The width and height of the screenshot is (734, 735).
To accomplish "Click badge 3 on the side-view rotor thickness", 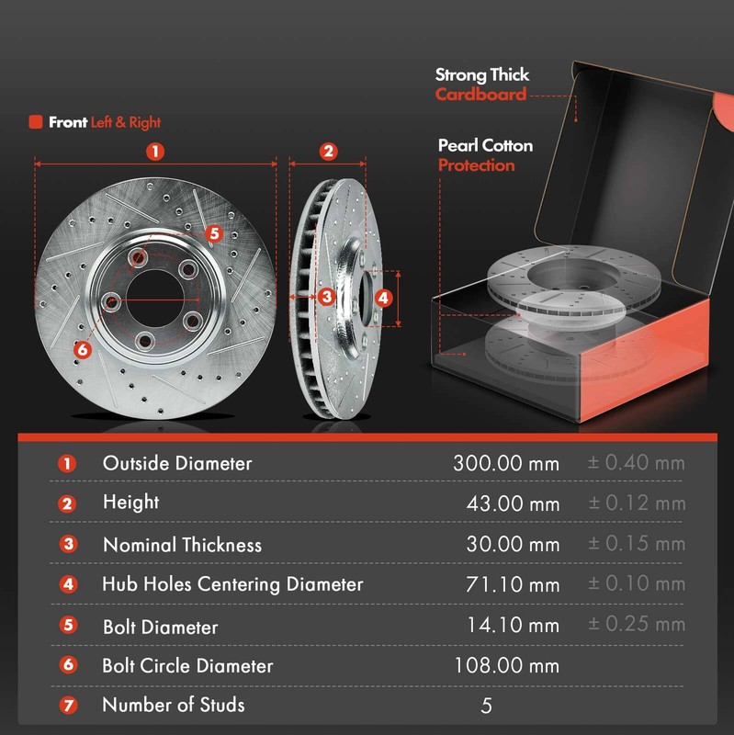I will pyautogui.click(x=326, y=296).
